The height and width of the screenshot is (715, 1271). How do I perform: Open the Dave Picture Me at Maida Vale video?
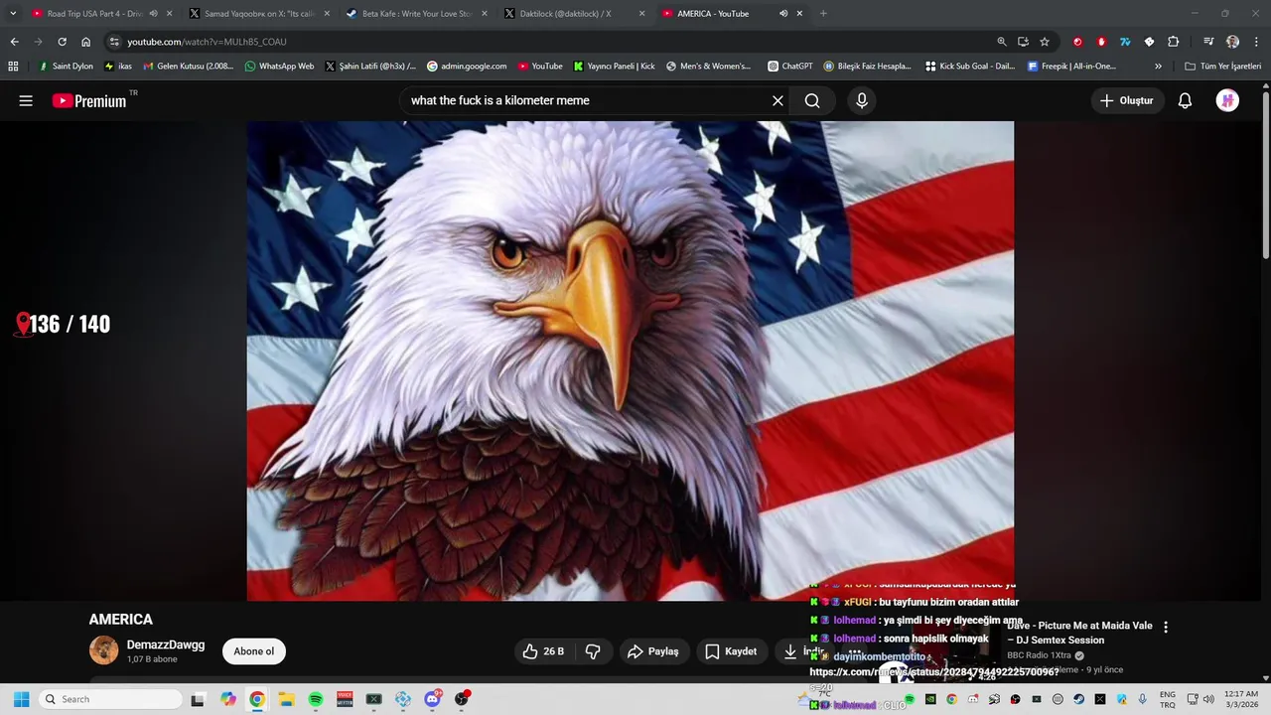pyautogui.click(x=1079, y=633)
